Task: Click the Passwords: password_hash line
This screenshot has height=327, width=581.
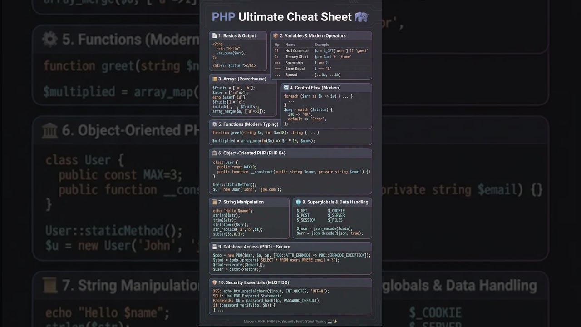Action: tap(267, 301)
